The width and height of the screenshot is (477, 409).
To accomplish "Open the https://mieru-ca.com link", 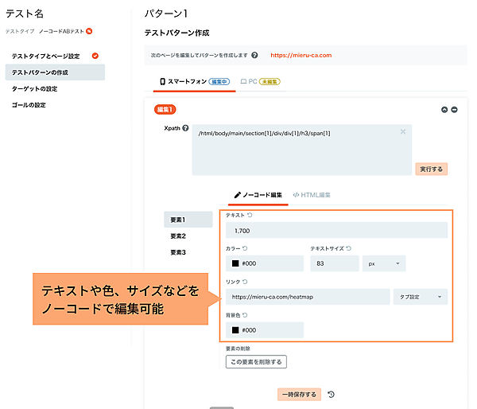I will (301, 56).
